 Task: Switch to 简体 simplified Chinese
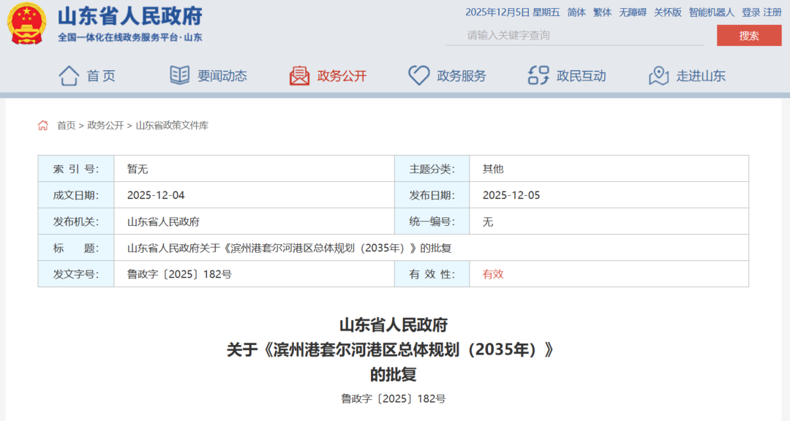[x=576, y=12]
